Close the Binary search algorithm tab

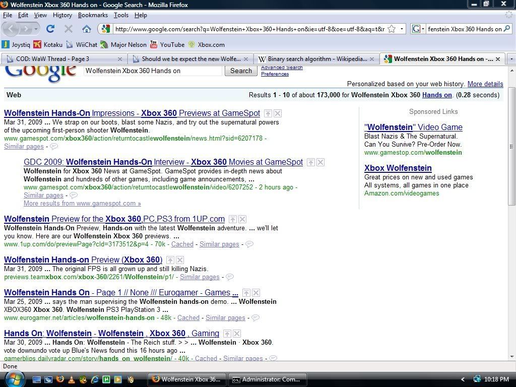coord(372,59)
